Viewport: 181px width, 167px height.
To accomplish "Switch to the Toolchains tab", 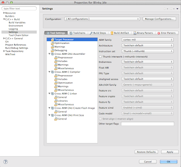I will click(77, 33).
